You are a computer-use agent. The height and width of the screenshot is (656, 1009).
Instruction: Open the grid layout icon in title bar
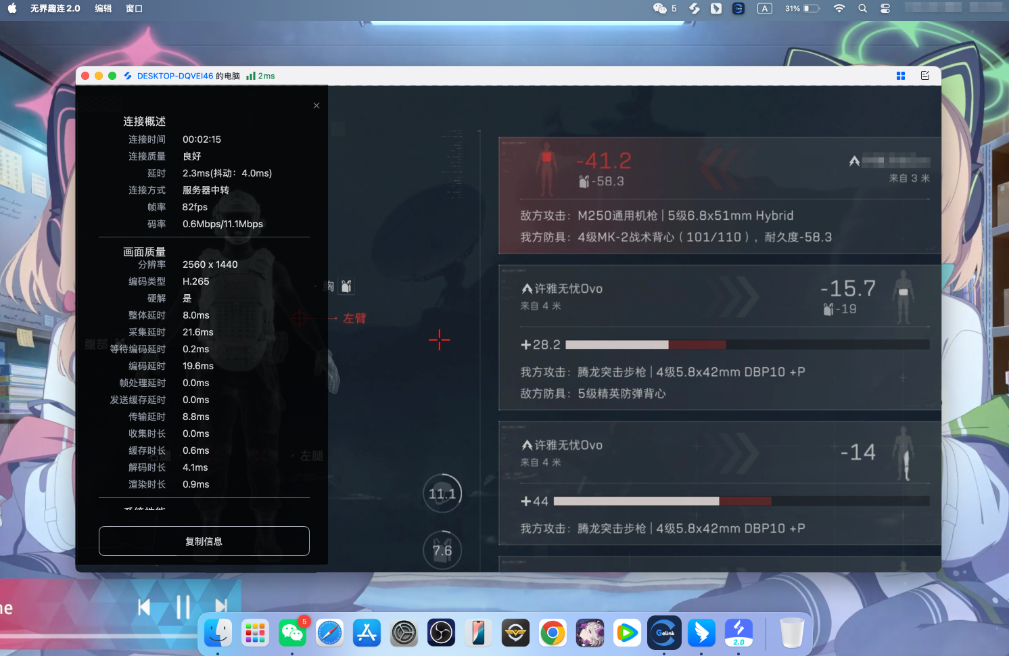(901, 76)
